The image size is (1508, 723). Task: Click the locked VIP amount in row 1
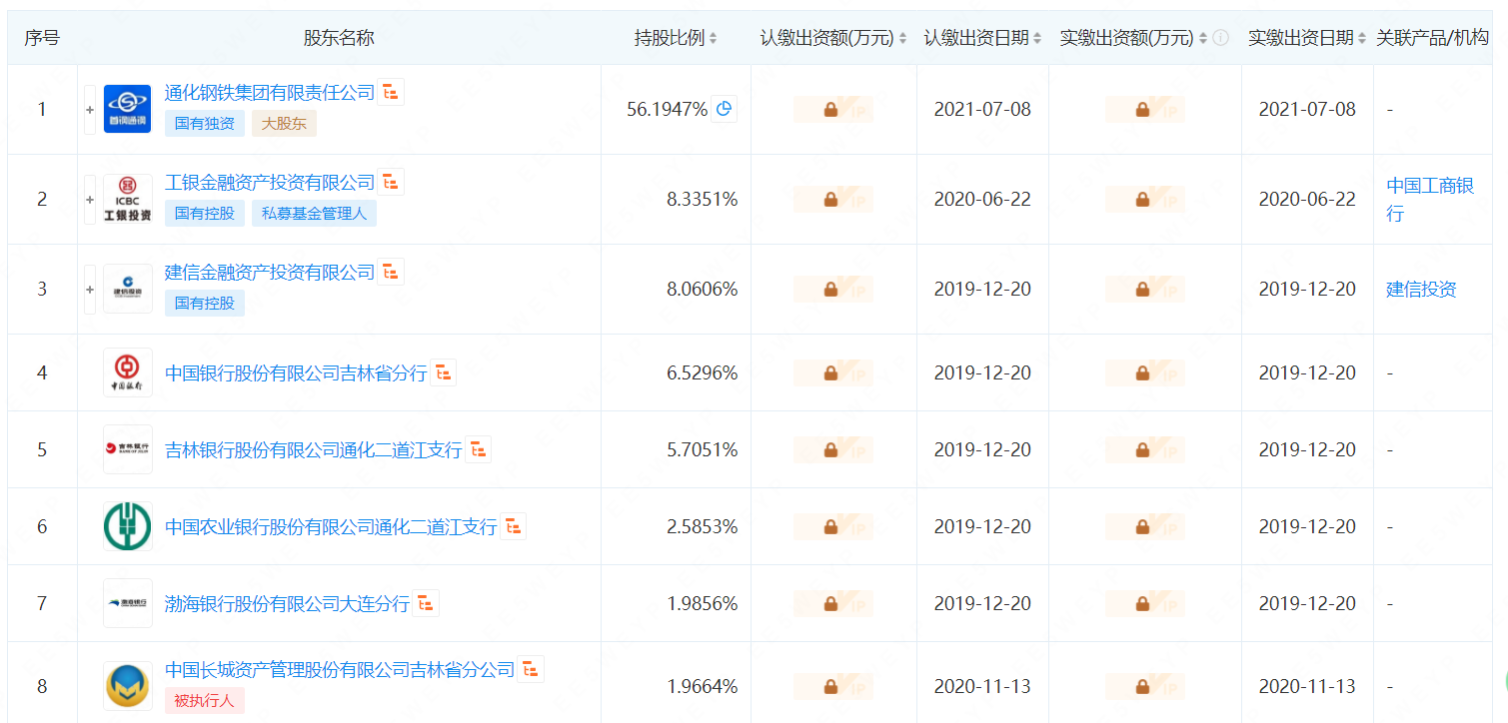831,110
